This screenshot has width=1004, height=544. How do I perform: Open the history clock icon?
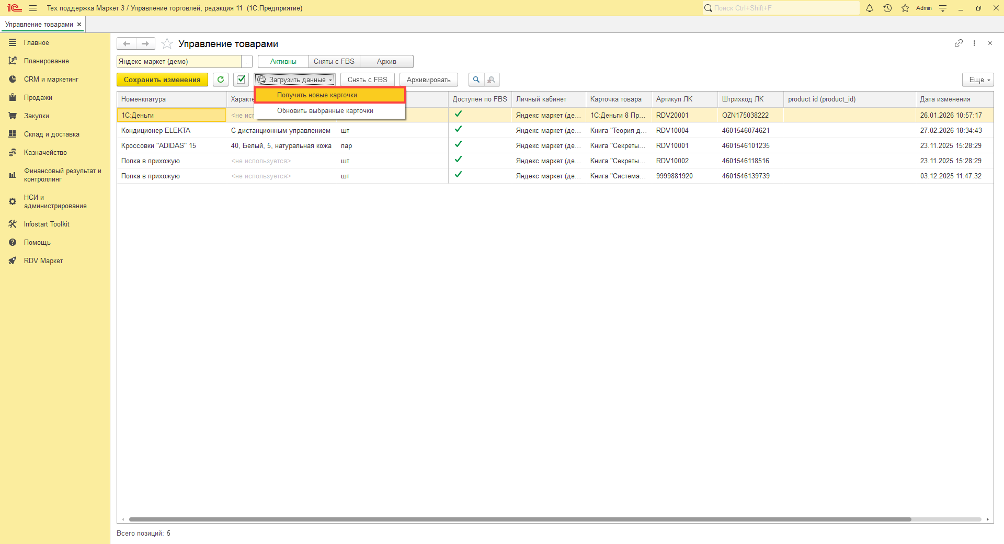coord(887,8)
